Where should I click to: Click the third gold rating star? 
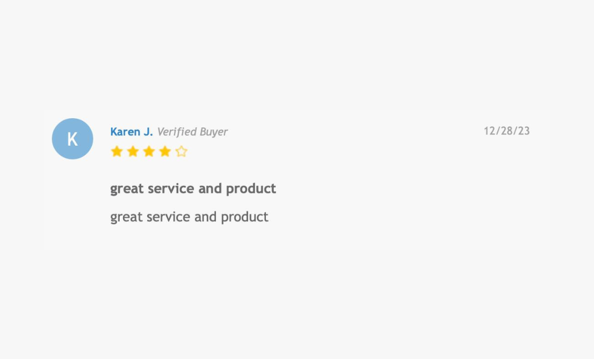click(x=149, y=152)
